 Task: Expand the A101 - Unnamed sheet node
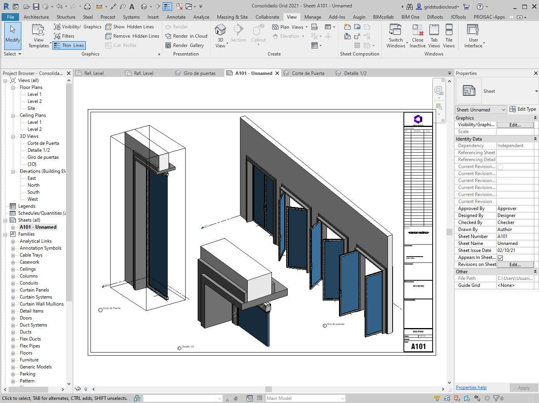tap(13, 228)
